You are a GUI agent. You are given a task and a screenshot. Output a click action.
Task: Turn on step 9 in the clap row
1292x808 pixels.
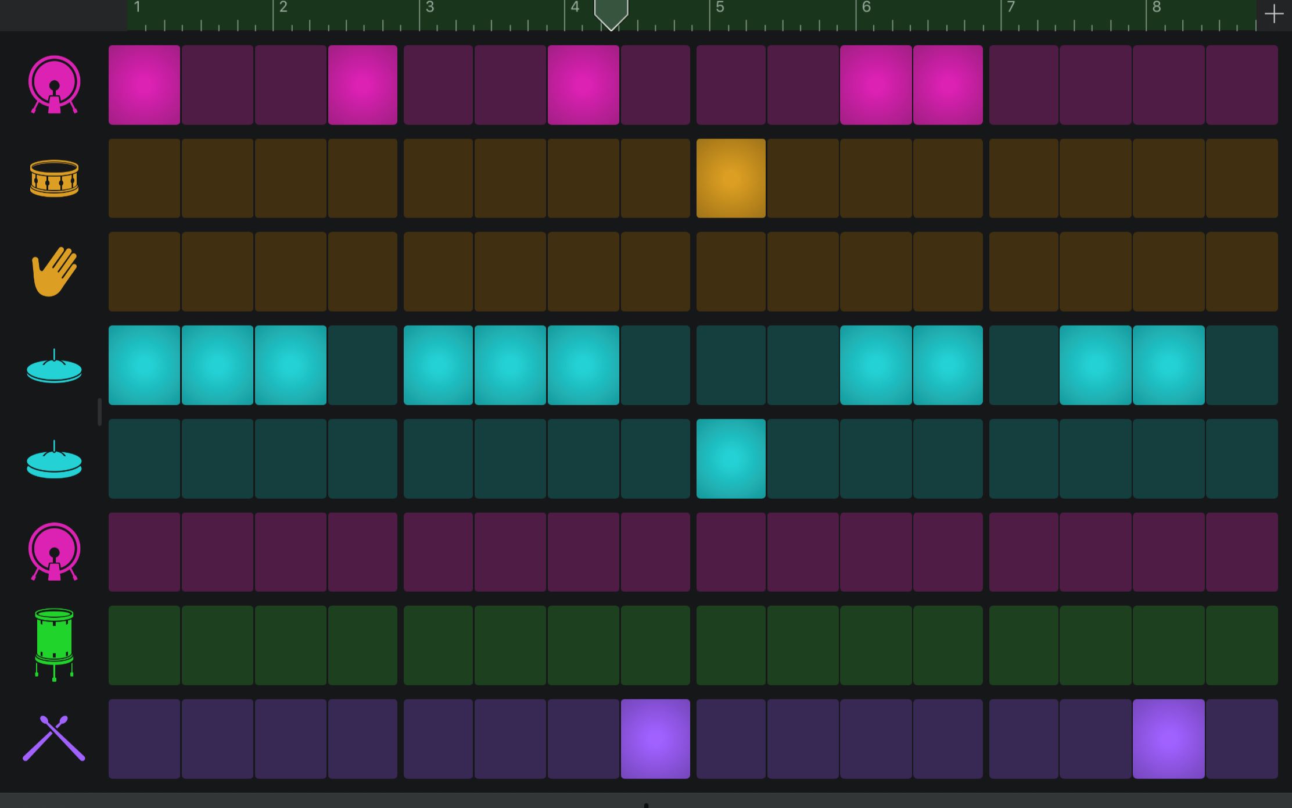click(x=731, y=271)
